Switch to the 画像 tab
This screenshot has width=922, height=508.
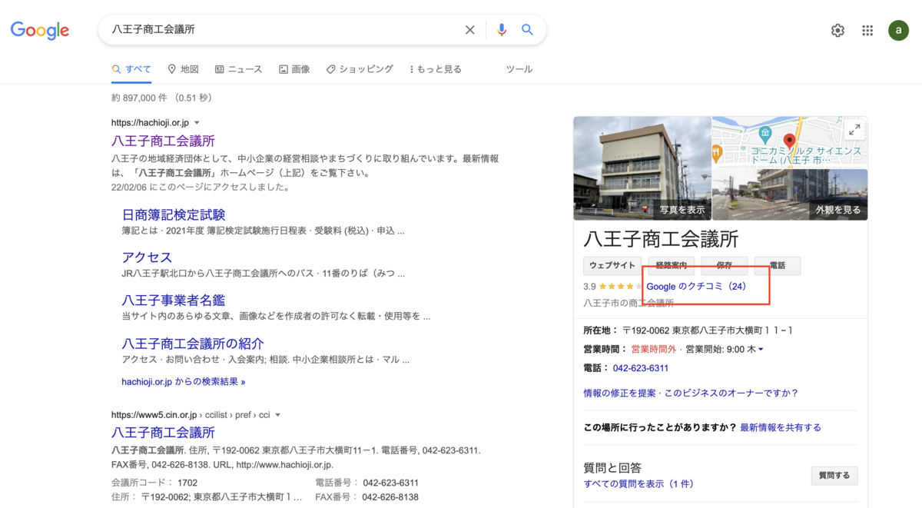point(294,68)
